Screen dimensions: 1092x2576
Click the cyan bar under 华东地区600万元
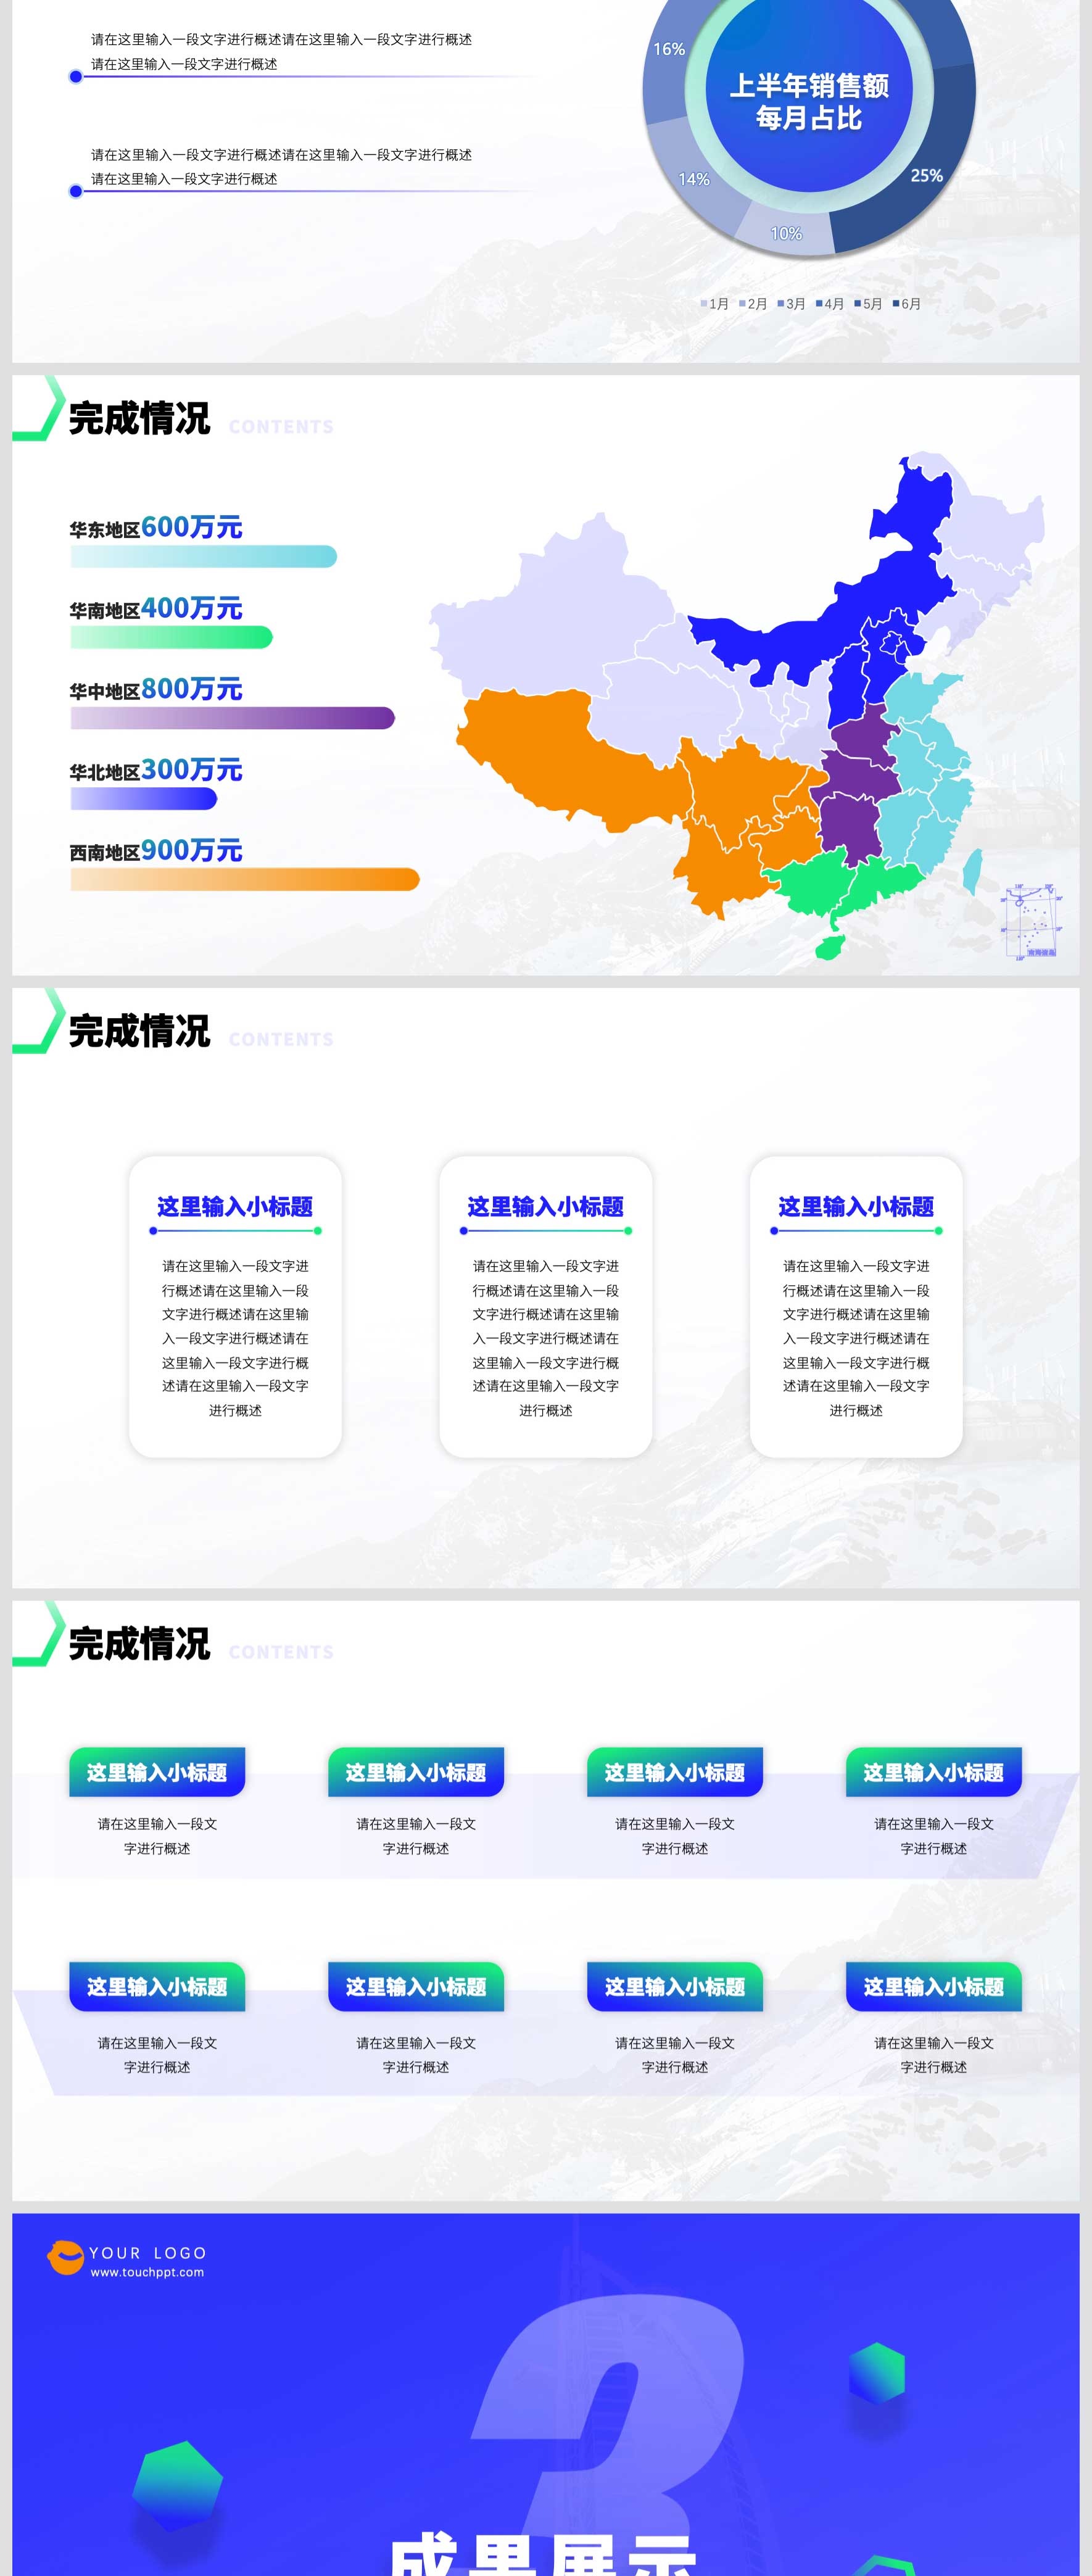(x=203, y=557)
